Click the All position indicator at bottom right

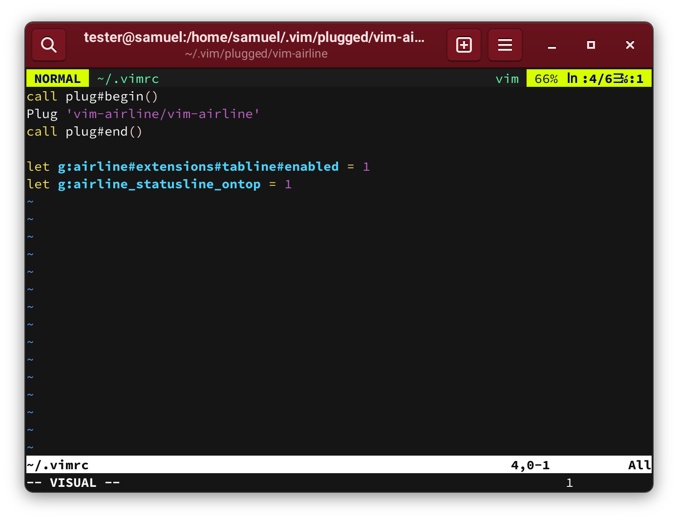[639, 465]
